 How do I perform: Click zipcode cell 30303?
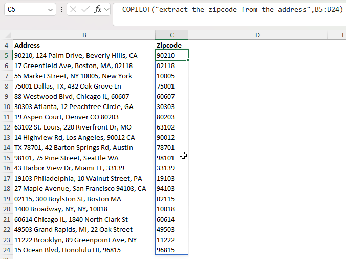tap(171, 106)
